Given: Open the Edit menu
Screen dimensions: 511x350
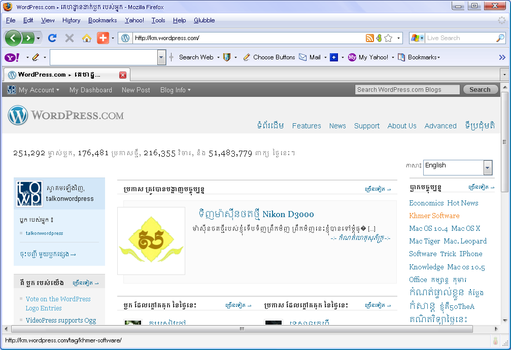Looking at the screenshot, I should coord(28,20).
